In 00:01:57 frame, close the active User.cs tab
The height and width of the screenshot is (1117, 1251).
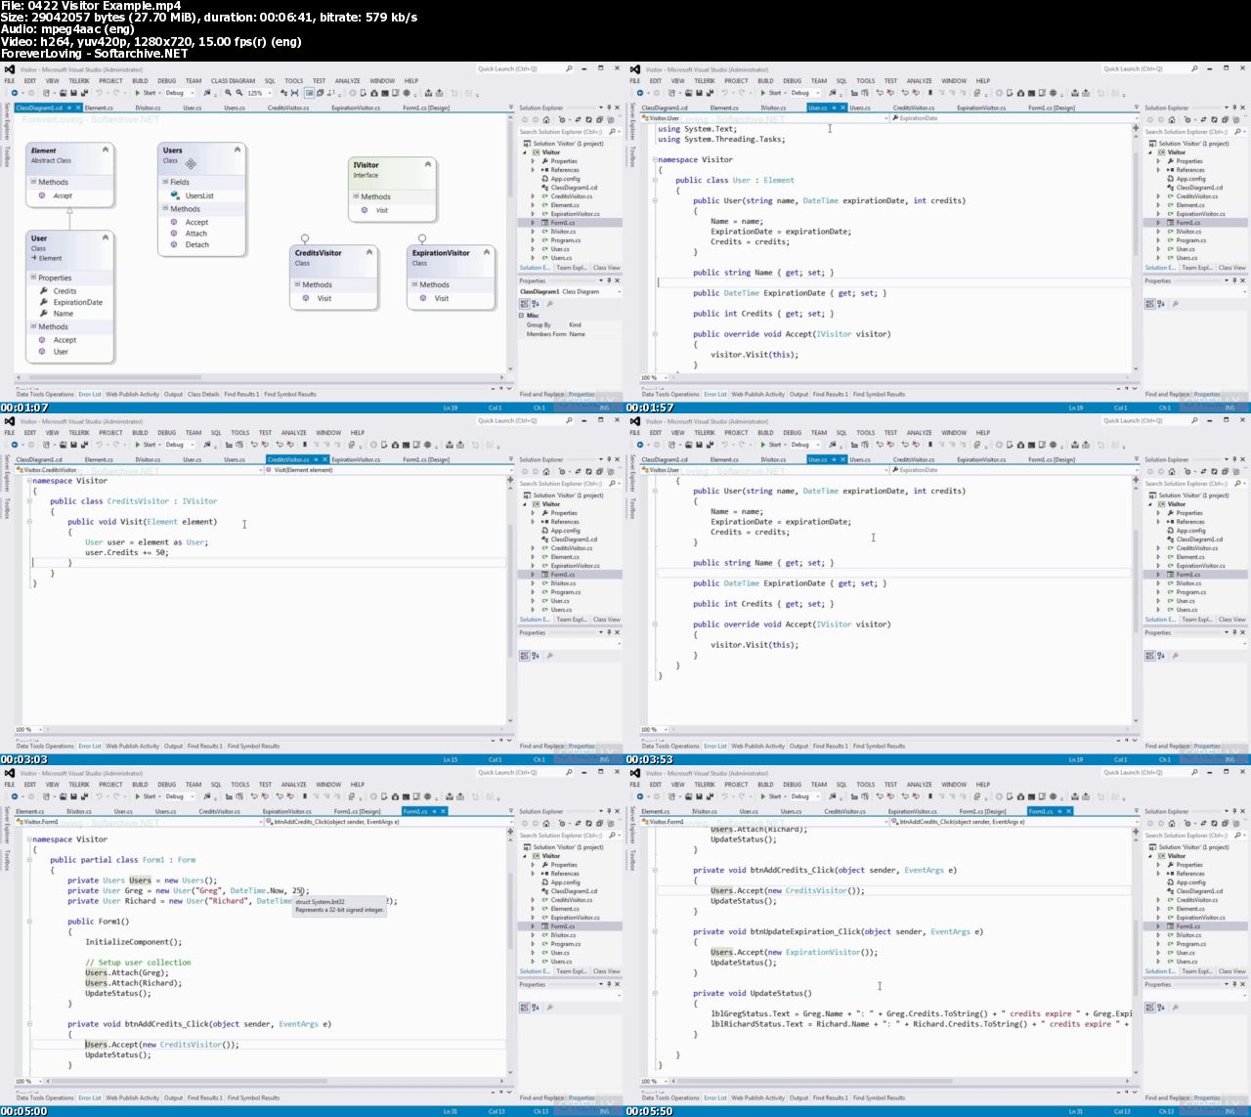[x=842, y=107]
